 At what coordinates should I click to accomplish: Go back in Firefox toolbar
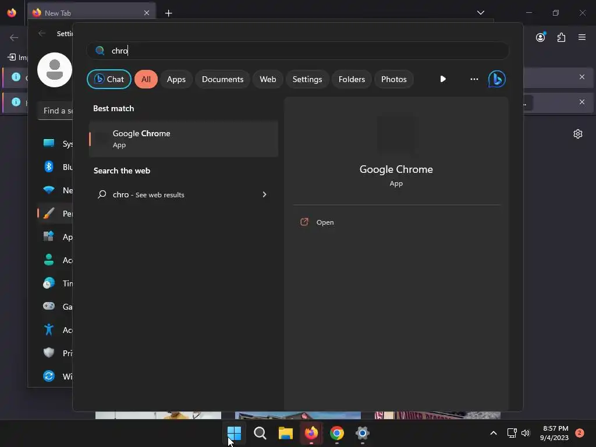point(14,37)
